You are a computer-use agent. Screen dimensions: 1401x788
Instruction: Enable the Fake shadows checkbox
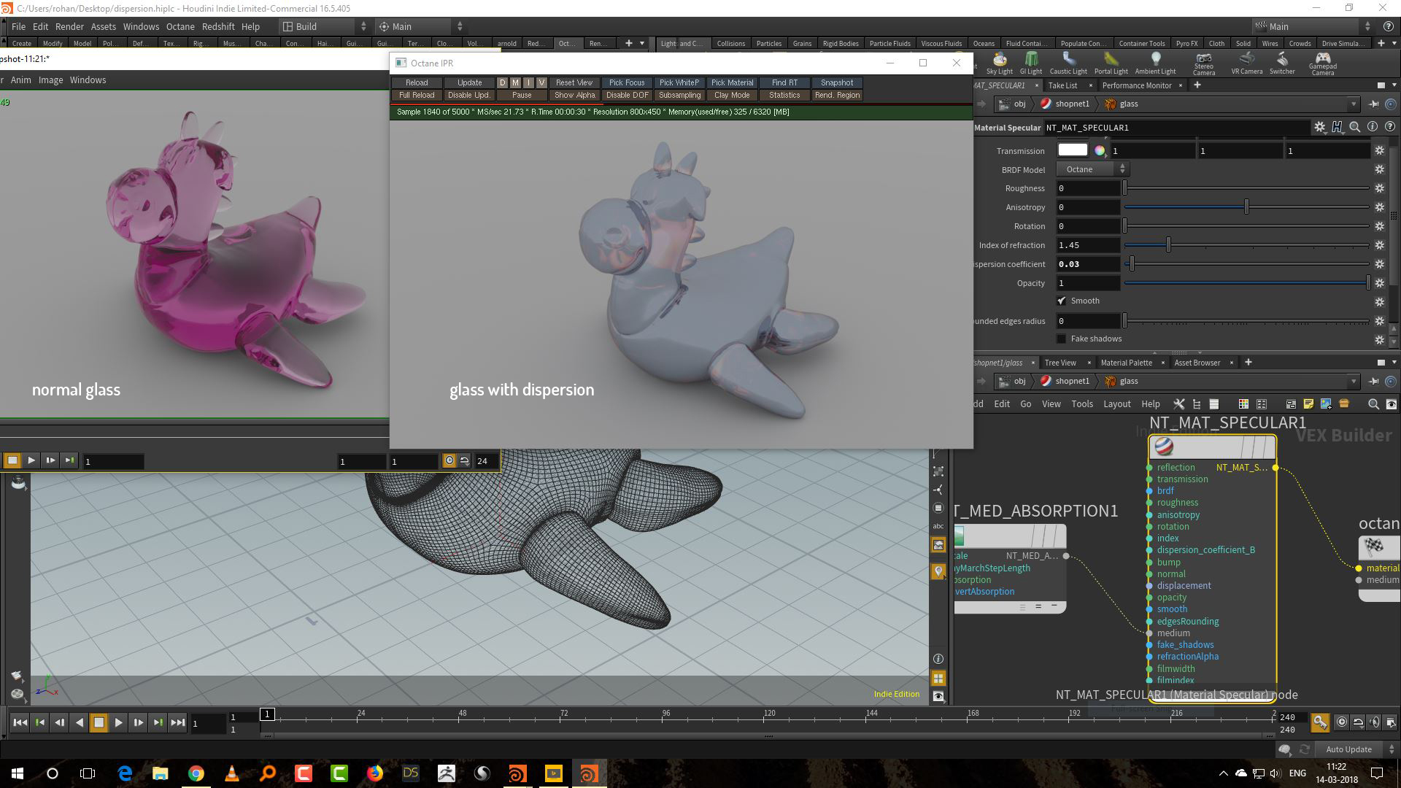(1062, 339)
